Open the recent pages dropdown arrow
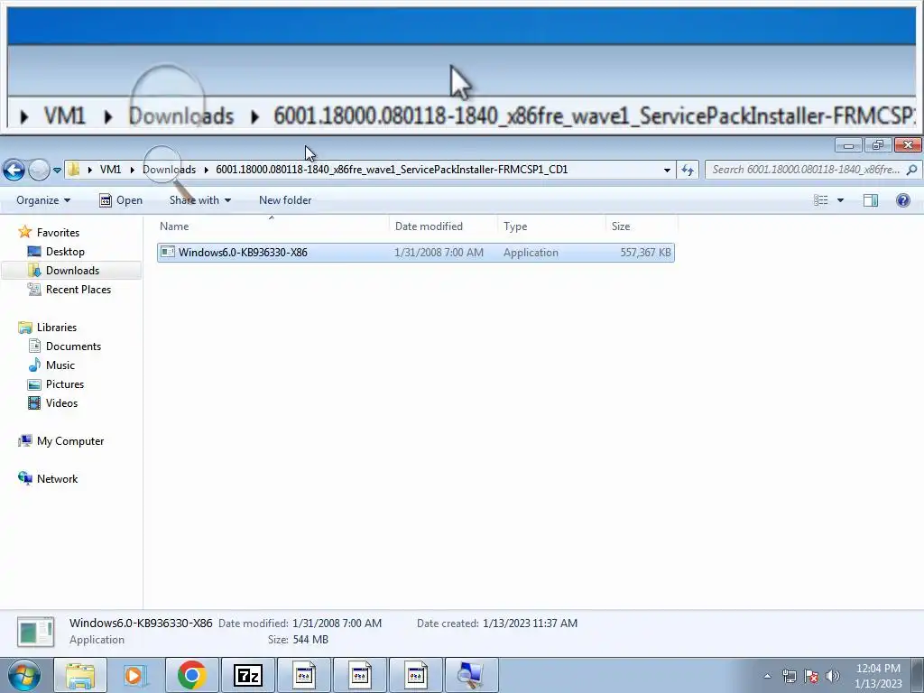Viewport: 924px width, 693px height. 57,171
